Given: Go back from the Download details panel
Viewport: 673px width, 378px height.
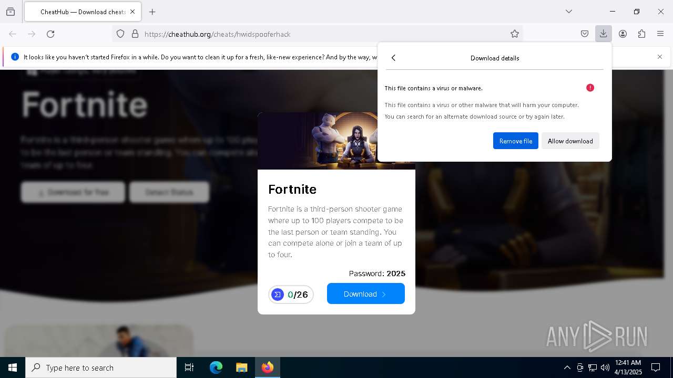Looking at the screenshot, I should 393,58.
